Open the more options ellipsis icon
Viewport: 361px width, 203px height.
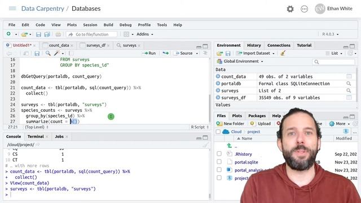(x=304, y=9)
